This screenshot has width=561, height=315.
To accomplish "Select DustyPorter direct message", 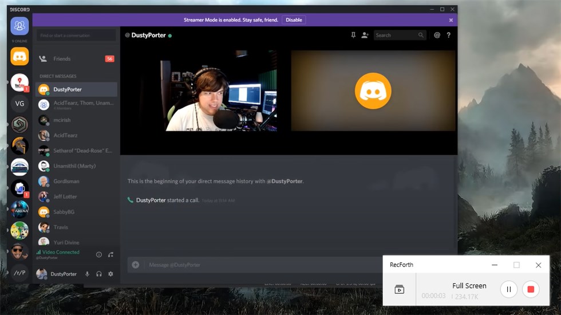I will coord(76,89).
